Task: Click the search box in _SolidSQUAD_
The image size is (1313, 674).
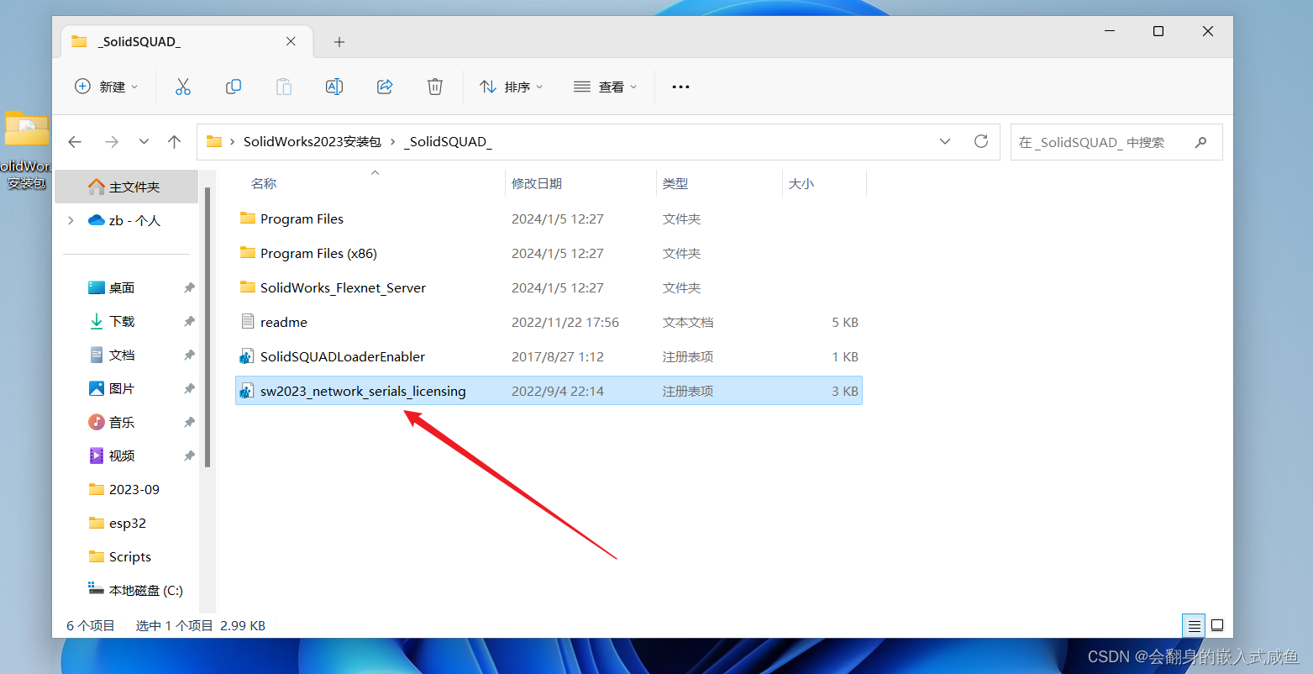Action: [x=1116, y=142]
